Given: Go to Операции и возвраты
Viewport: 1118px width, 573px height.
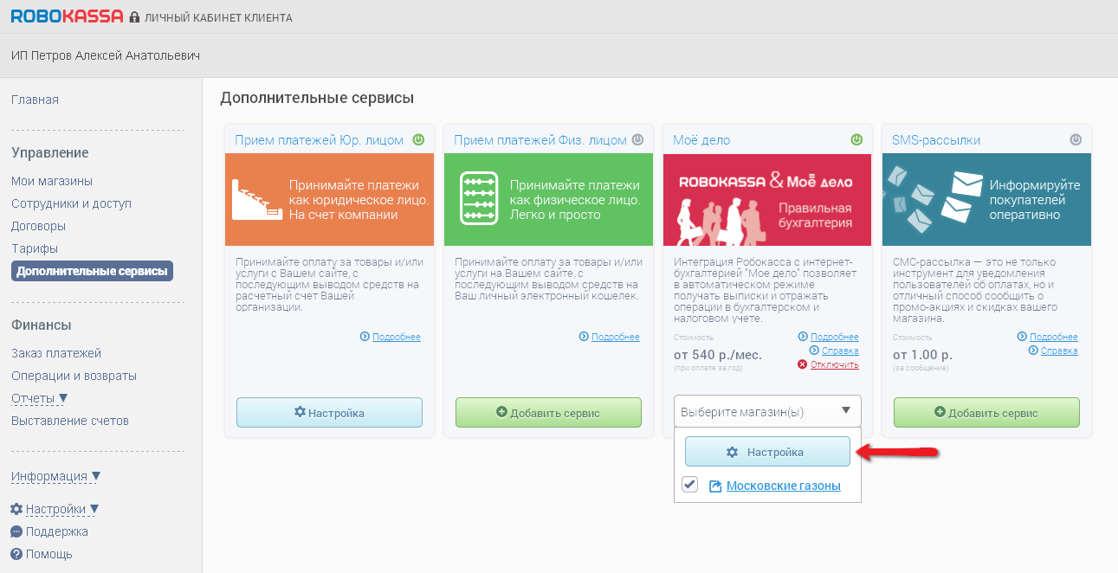Looking at the screenshot, I should (x=74, y=376).
